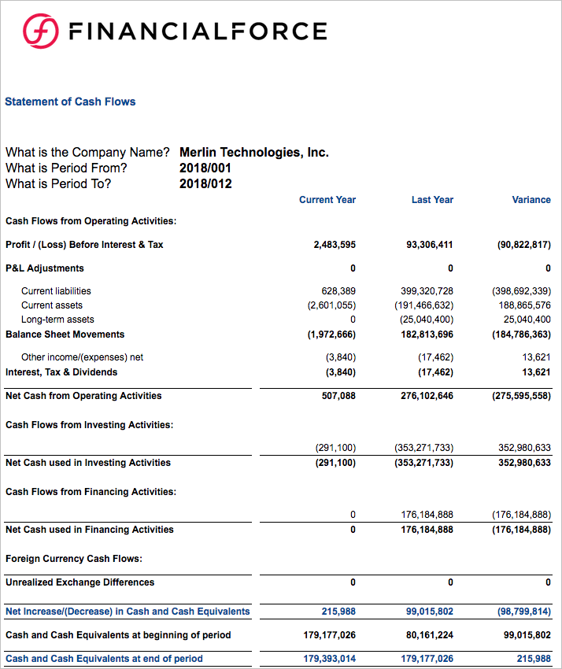This screenshot has width=562, height=669.
Task: Click the Current Year column header
Action: [327, 200]
